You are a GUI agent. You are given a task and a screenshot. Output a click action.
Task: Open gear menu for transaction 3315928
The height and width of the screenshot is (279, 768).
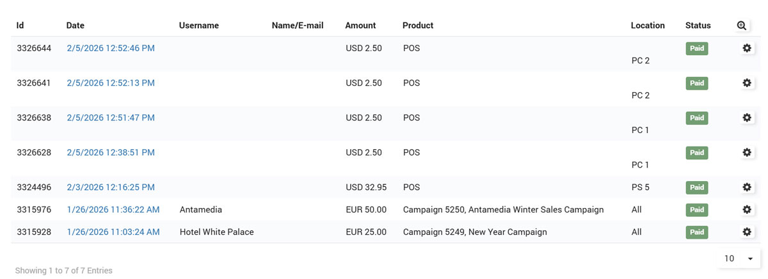tap(746, 232)
